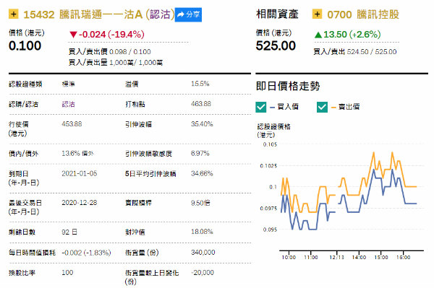Click the green up triangle price change icon
Screen dimensions: 434x288
(318, 35)
